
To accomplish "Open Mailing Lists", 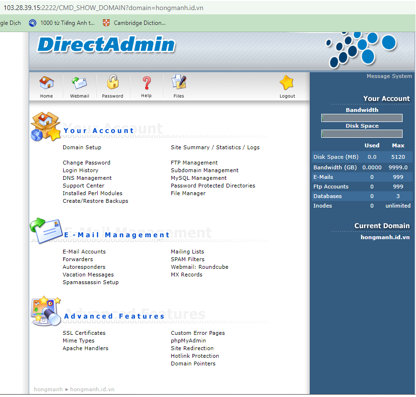I will pyautogui.click(x=187, y=252).
